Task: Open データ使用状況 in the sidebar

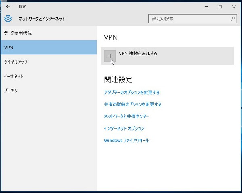Action: [18, 33]
